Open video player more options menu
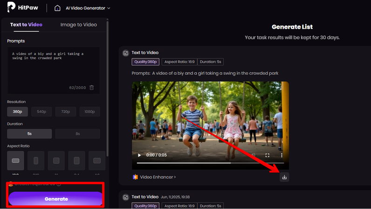The image size is (371, 209). (282, 155)
